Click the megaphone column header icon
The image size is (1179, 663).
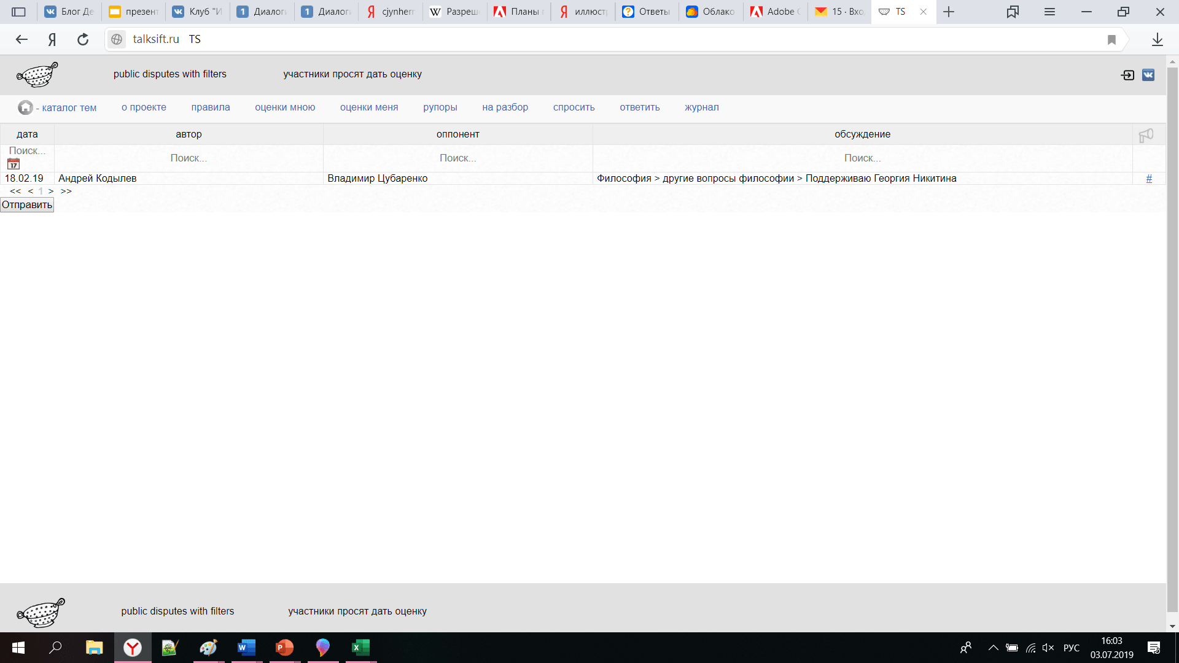pos(1146,134)
